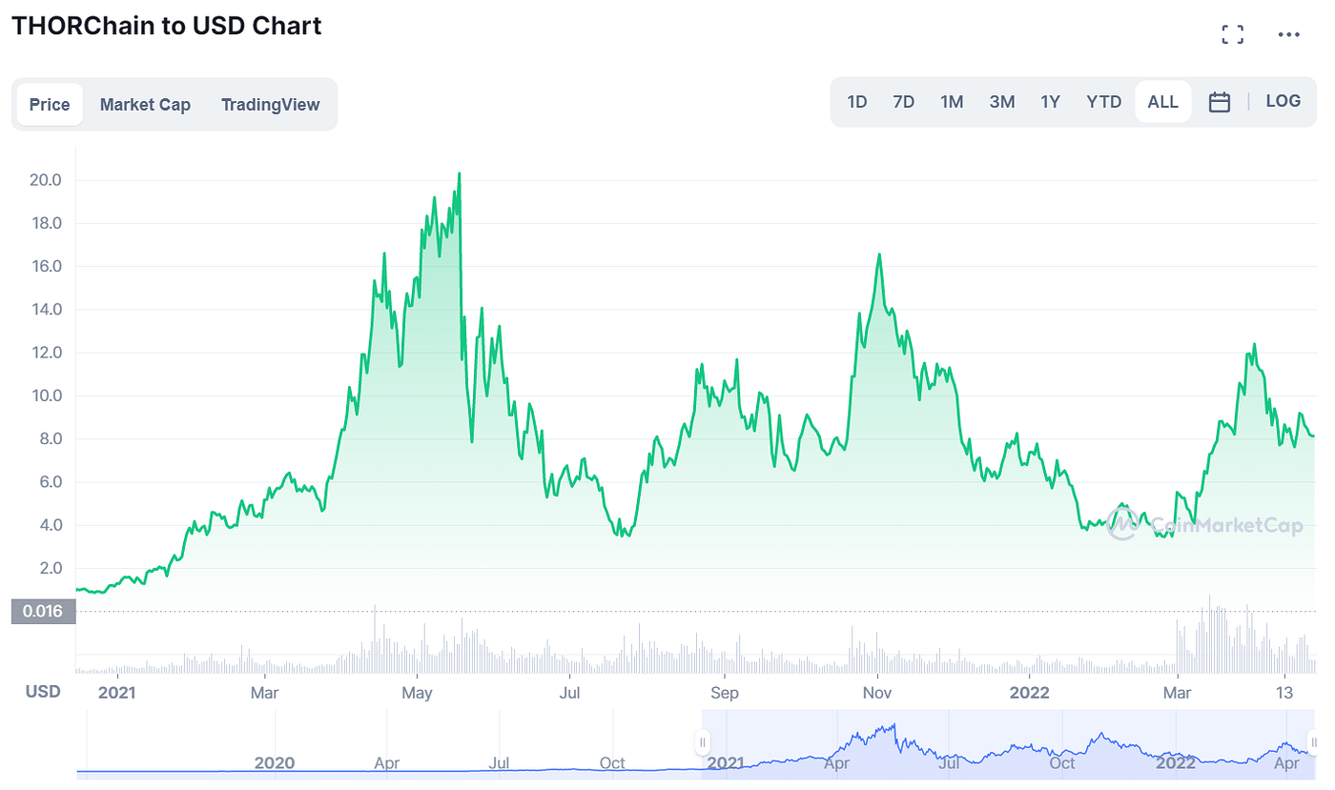Screen dimensions: 1335x790
Task: Open fullscreen chart view icon
Action: [x=1232, y=35]
